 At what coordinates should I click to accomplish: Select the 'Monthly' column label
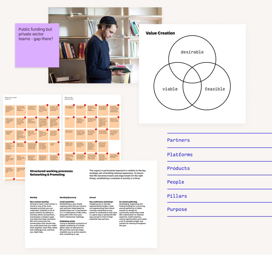pos(33,197)
